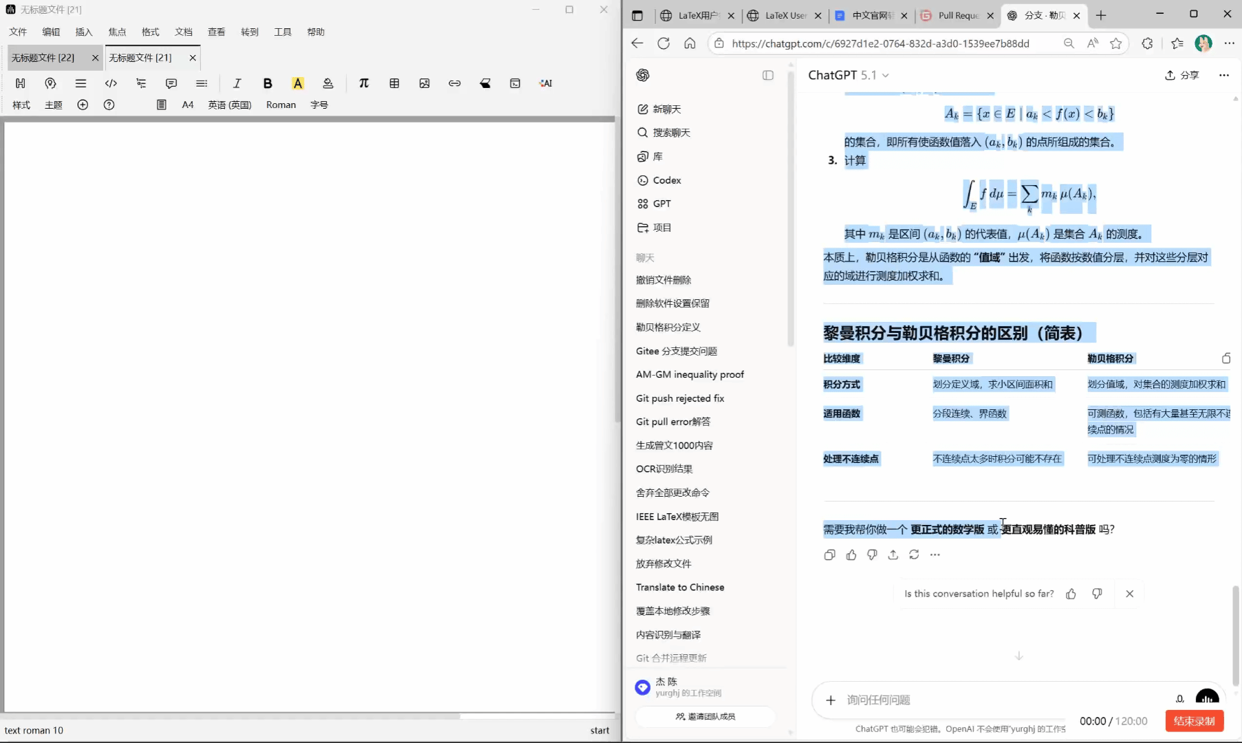Open the 勒贝格积分定义 chat in the sidebar
Screen dimensions: 1242x743
pyautogui.click(x=668, y=327)
